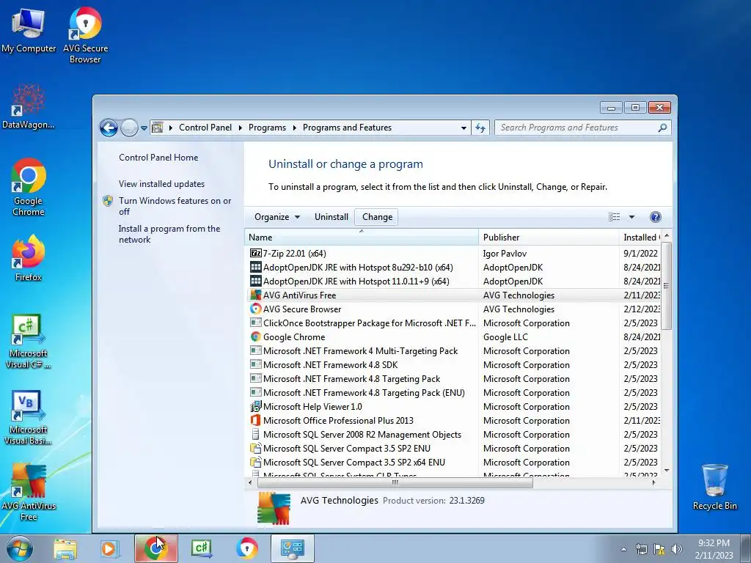The height and width of the screenshot is (563, 751).
Task: Select the 7-Zip 22.01 (x64) entry
Action: click(453, 253)
